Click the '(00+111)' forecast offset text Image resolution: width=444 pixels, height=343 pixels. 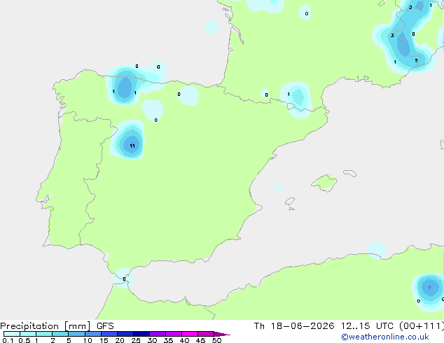(422, 326)
